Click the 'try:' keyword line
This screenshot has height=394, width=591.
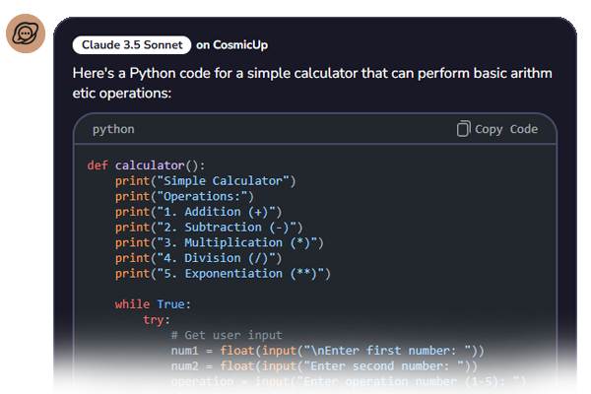[156, 320]
